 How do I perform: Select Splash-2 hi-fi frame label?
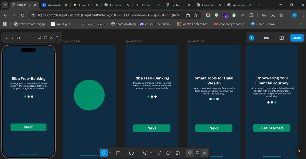(134, 41)
